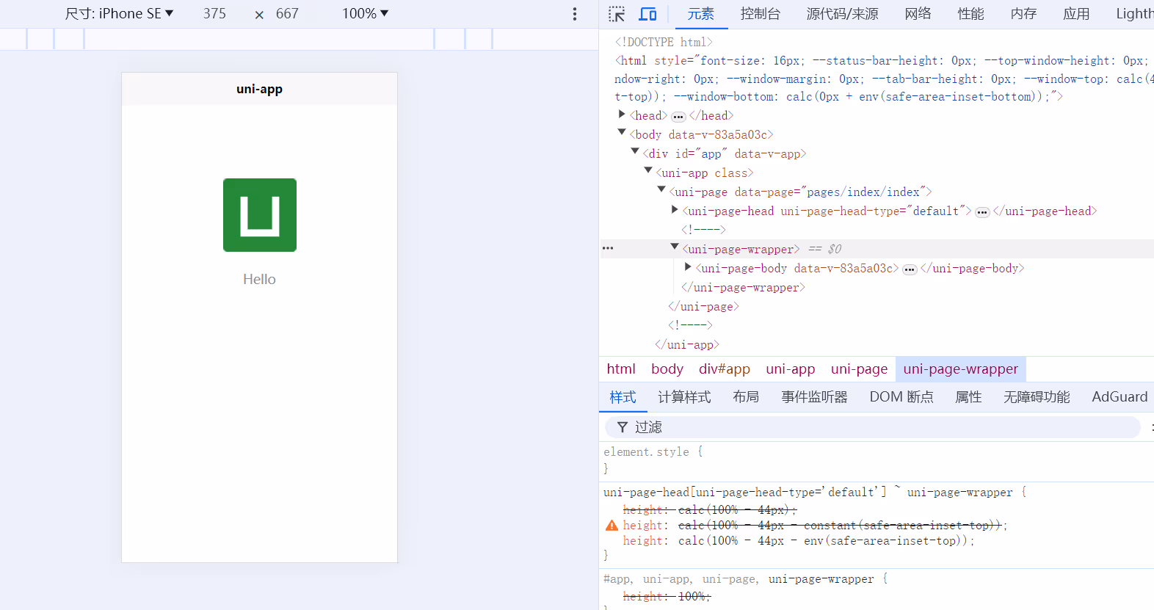
Task: Select the 属性 subtab
Action: [x=968, y=397]
